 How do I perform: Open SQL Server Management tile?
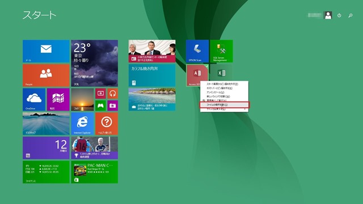222,51
